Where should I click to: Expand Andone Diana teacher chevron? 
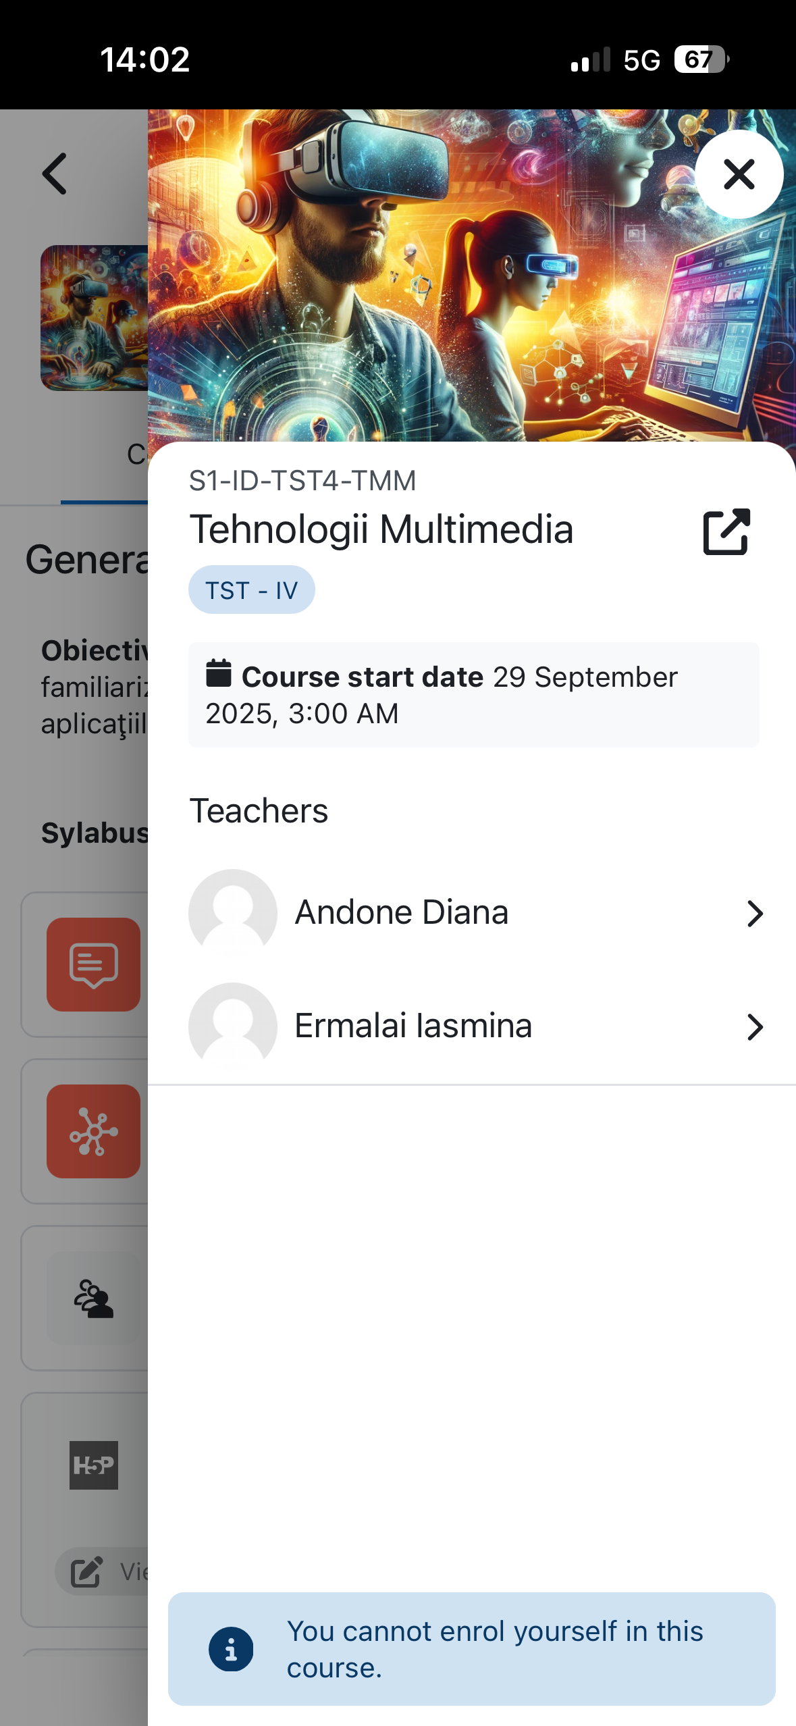pos(755,913)
